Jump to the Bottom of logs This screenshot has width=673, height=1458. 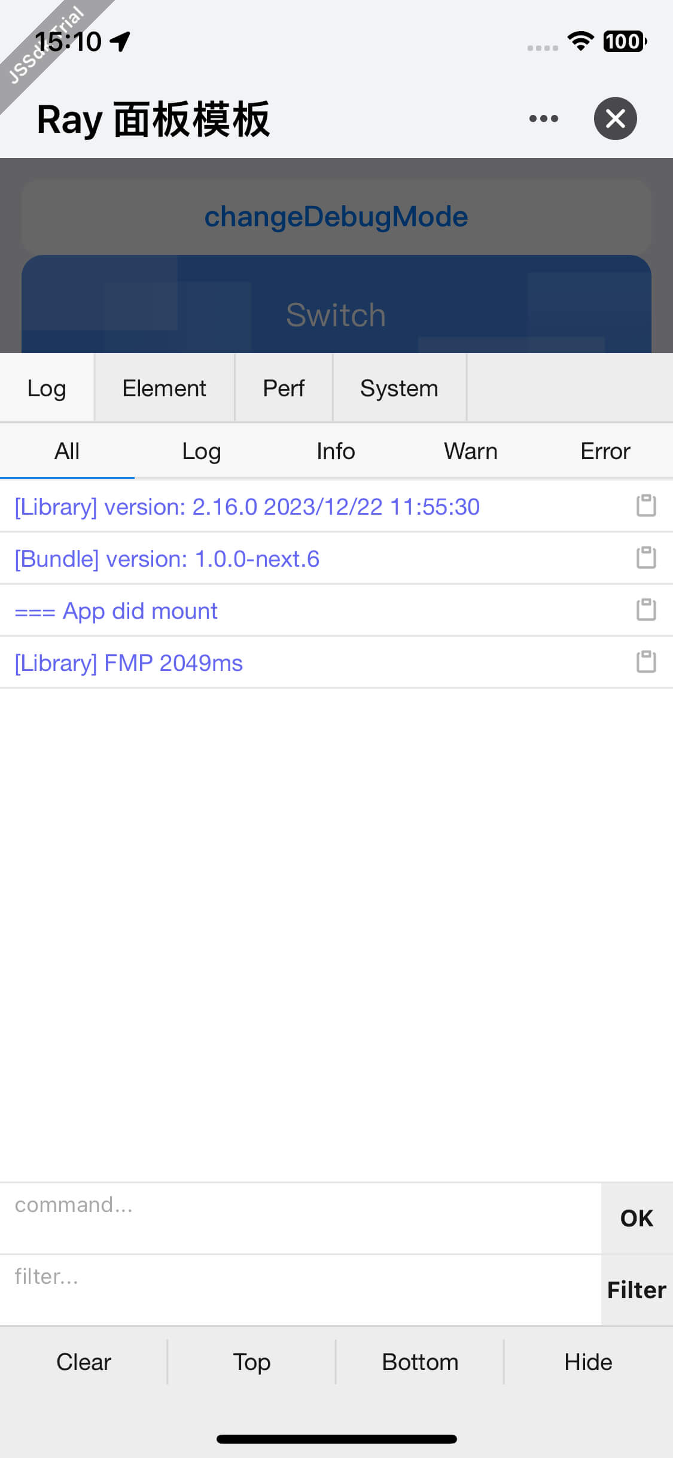[x=420, y=1362]
